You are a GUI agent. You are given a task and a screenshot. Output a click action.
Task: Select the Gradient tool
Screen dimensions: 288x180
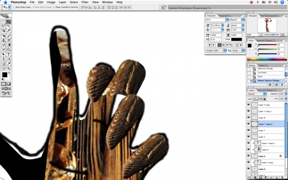coord(9,45)
